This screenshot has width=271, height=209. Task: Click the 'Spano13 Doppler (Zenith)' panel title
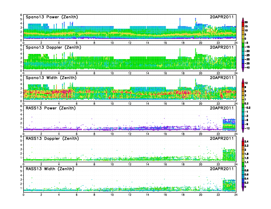[53, 47]
